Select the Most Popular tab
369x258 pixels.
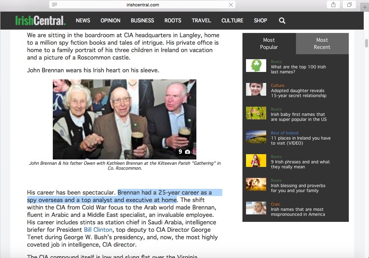click(269, 44)
